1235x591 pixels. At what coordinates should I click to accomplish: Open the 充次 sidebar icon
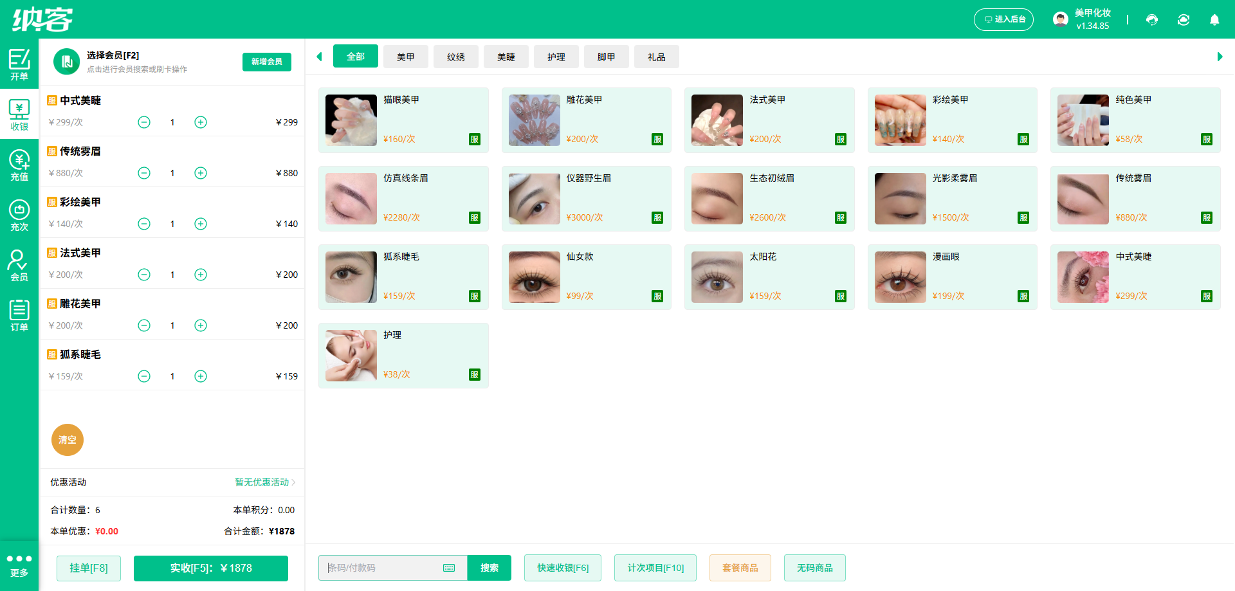(x=19, y=215)
